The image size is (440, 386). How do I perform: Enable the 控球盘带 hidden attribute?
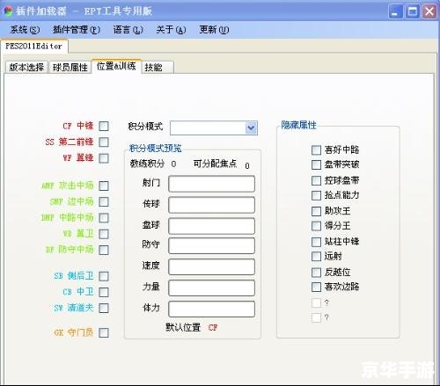point(316,180)
